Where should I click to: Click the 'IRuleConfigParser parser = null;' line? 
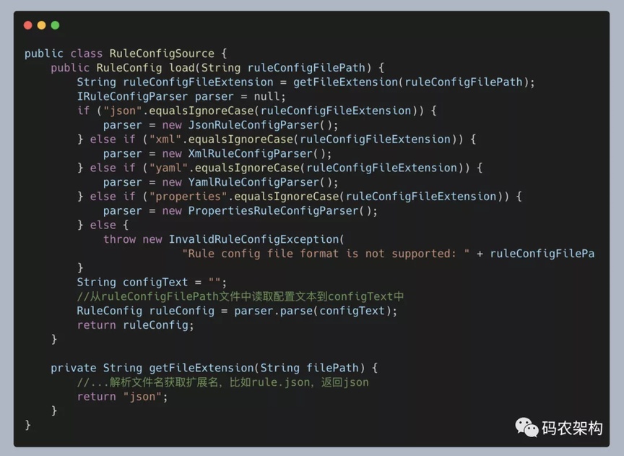181,97
